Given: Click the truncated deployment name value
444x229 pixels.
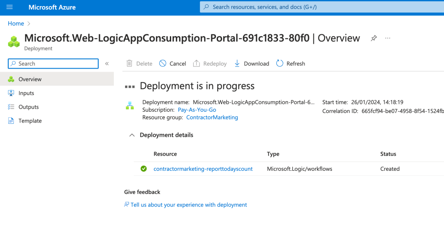Looking at the screenshot, I should click(254, 102).
